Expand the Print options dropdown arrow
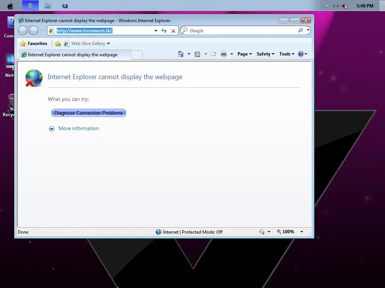Image resolution: width=385 pixels, height=288 pixels. (232, 54)
